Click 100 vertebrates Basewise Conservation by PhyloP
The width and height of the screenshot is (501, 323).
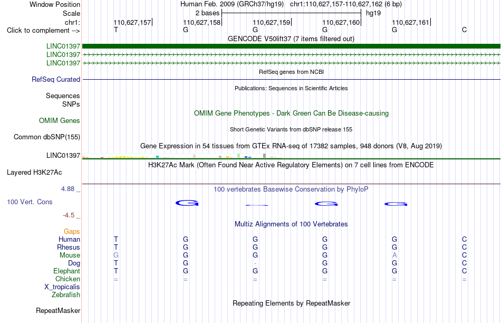coord(291,189)
